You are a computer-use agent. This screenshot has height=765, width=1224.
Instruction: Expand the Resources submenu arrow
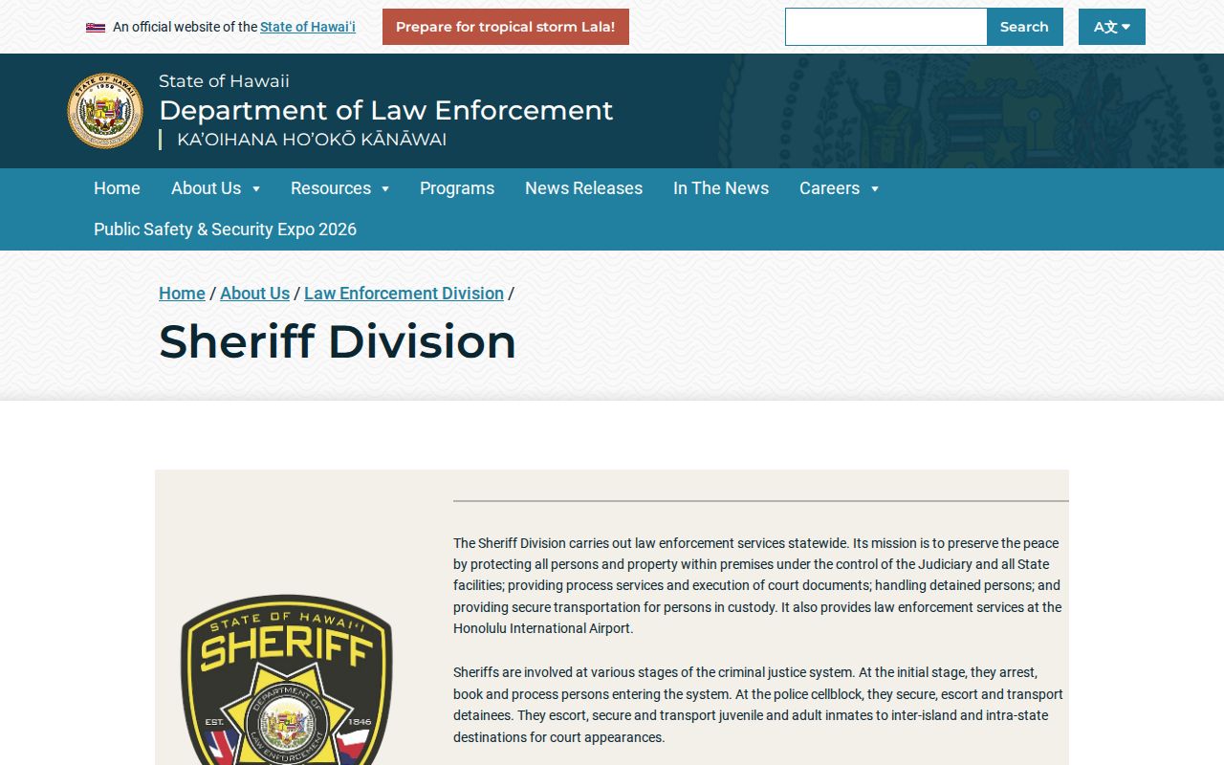(x=385, y=189)
